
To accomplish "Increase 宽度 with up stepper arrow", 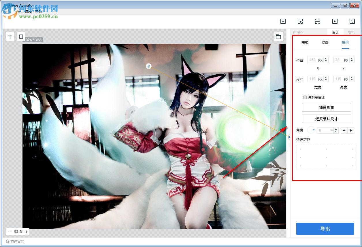I will (326, 77).
